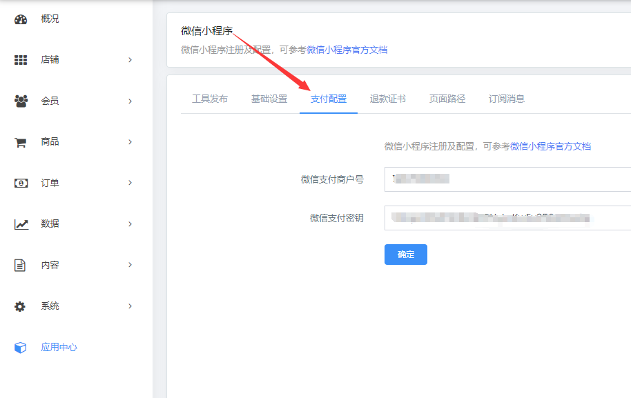The height and width of the screenshot is (398, 631).
Task: Open the 内容 document icon
Action: click(20, 266)
